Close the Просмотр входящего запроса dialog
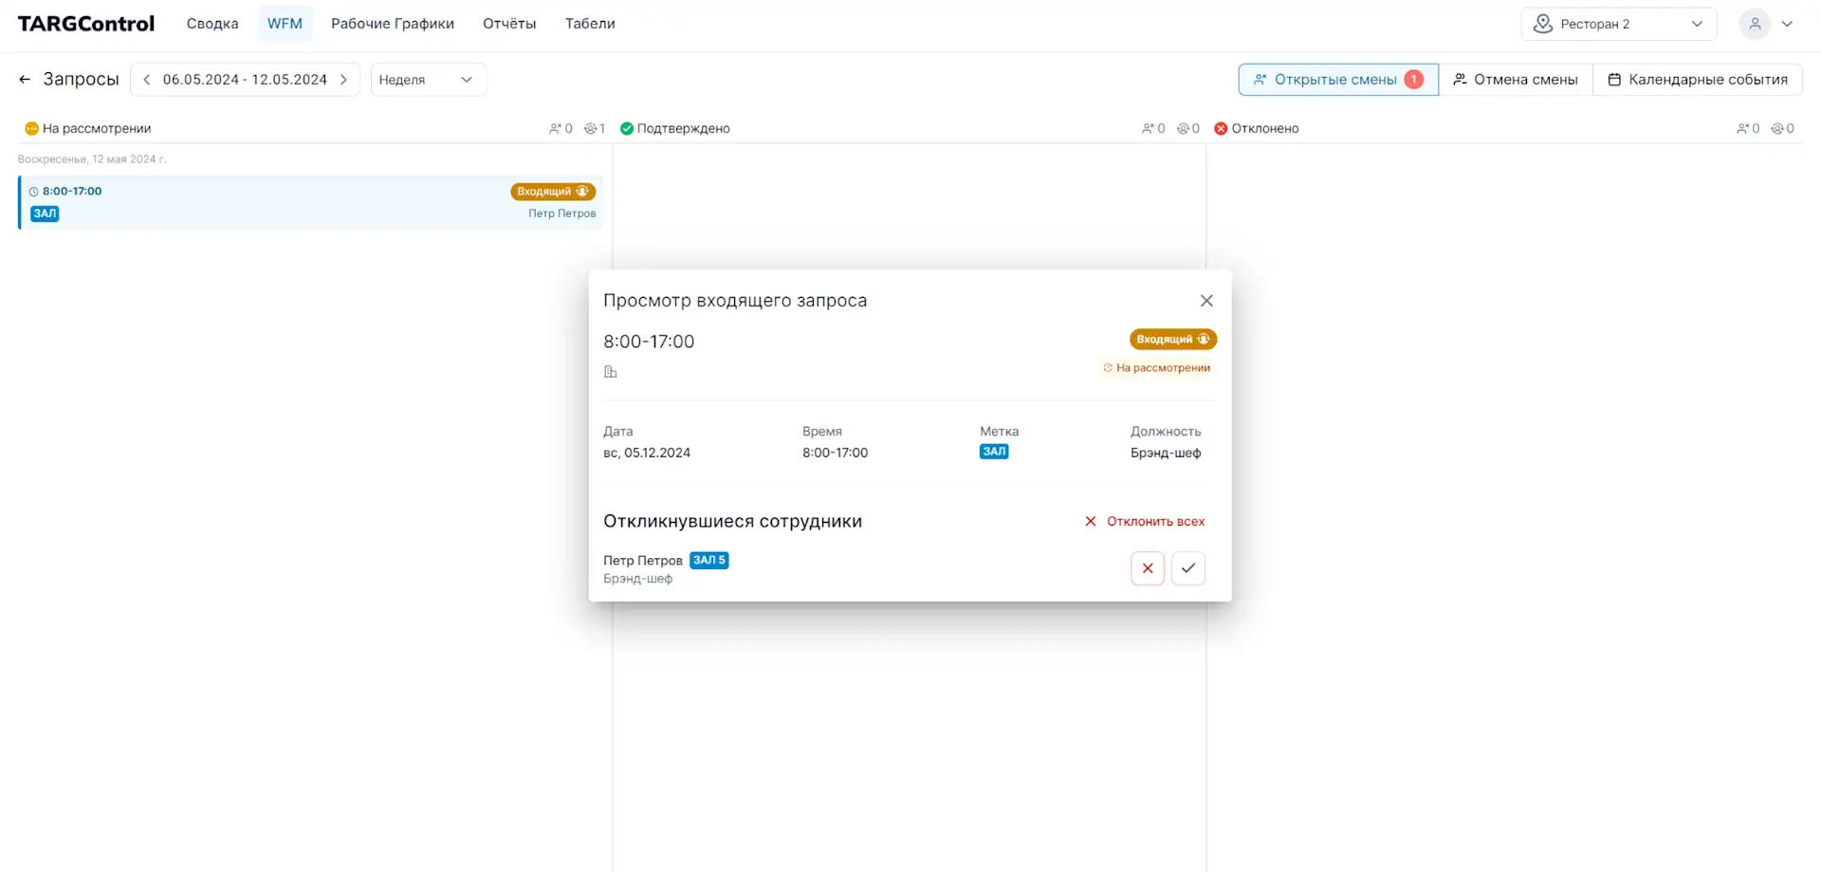Screen dimensions: 1821x872 1206,301
